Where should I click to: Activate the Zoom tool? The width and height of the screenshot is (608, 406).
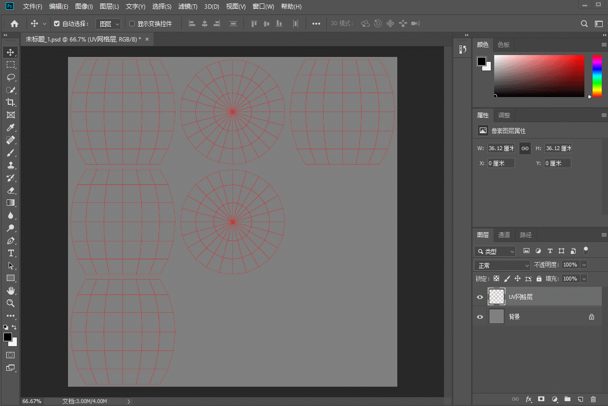11,303
